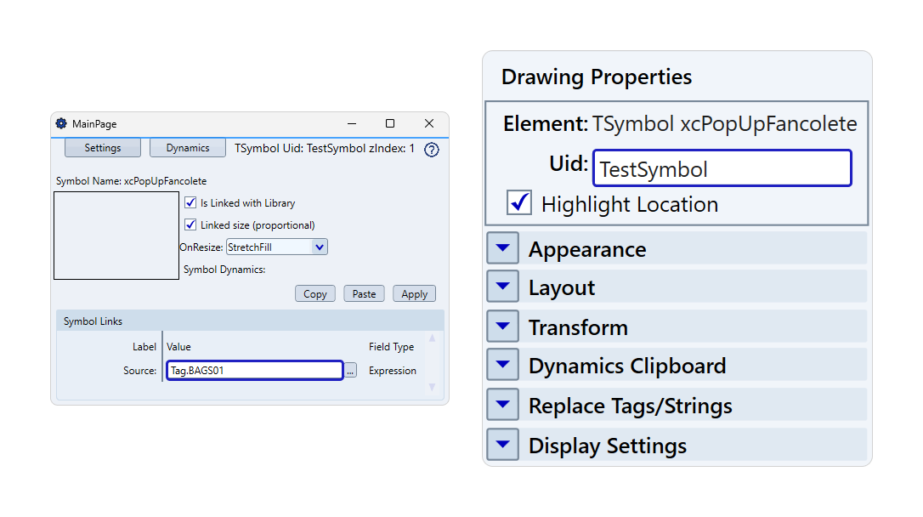Click the MainPage gear icon in title bar

point(61,124)
